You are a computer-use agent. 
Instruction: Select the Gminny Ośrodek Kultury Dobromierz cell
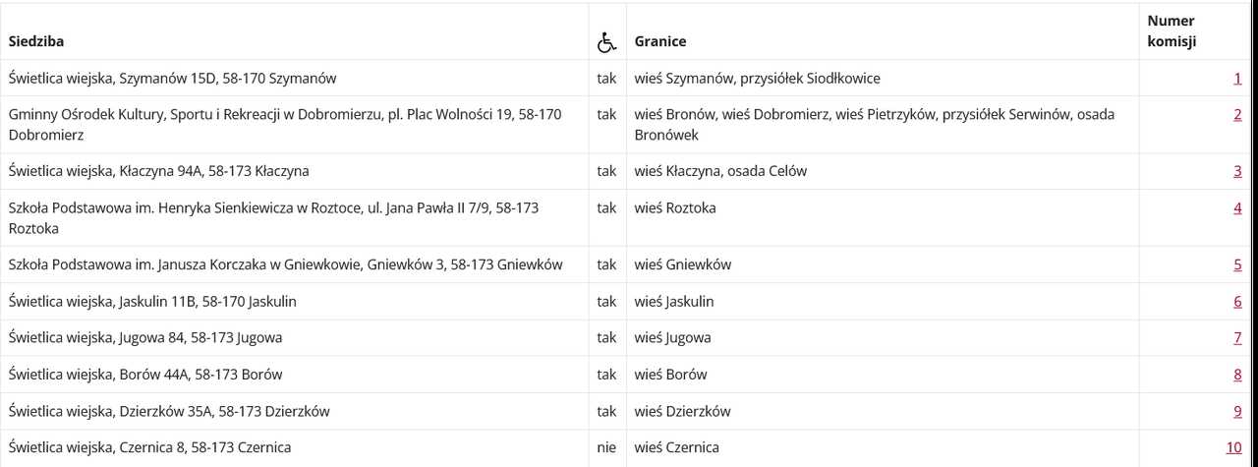pos(294,124)
